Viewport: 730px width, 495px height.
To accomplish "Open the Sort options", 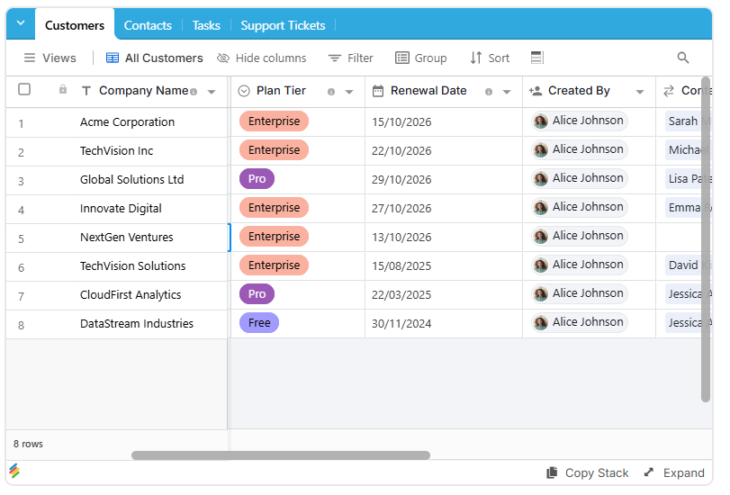I will click(490, 58).
